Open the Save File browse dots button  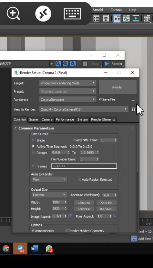coord(133,100)
